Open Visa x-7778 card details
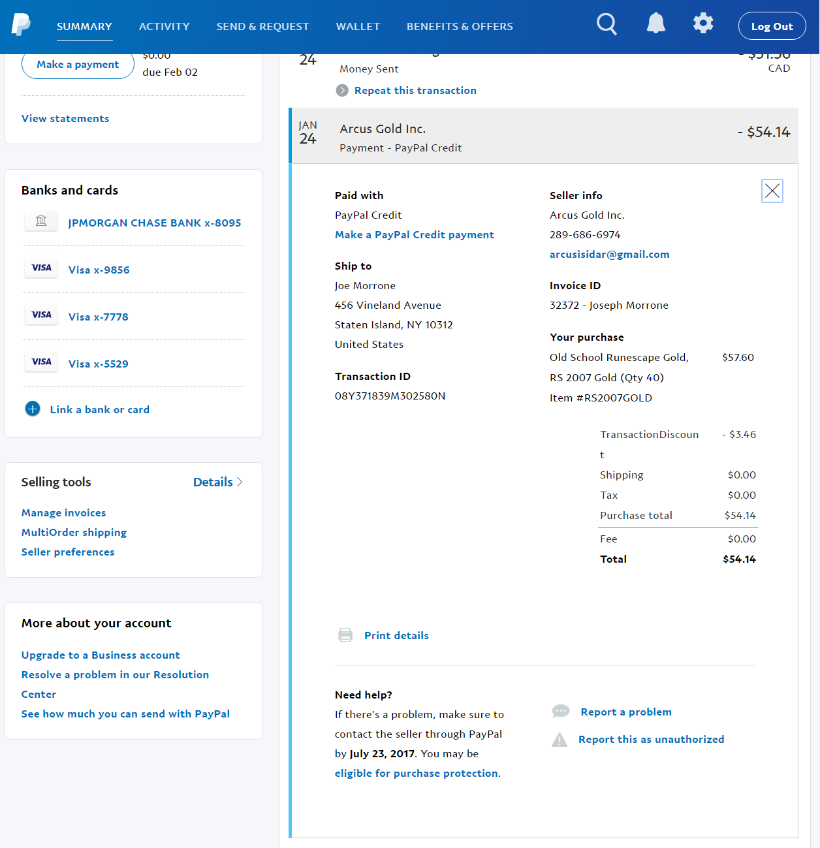This screenshot has width=820, height=848. tap(99, 317)
